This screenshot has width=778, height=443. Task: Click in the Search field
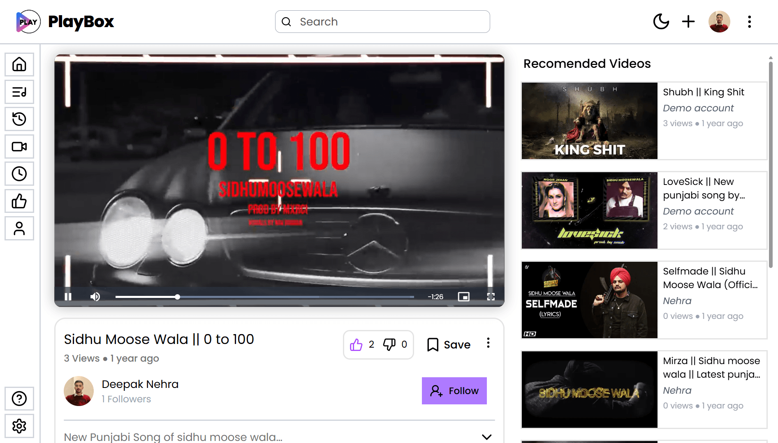(382, 22)
